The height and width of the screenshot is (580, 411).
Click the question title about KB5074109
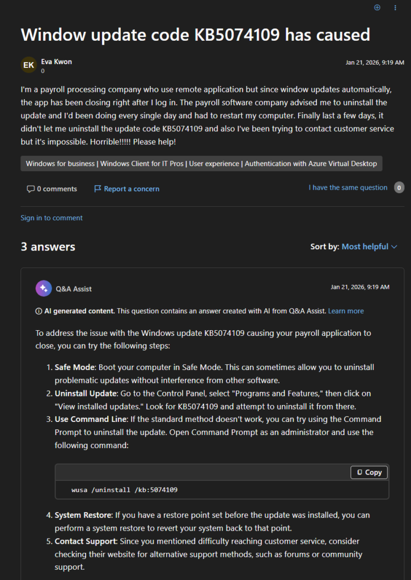pos(196,35)
